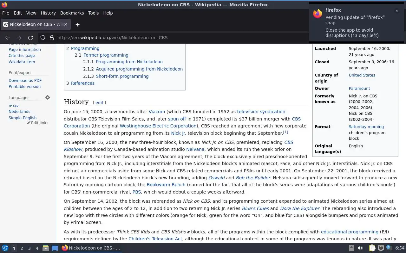Screen dimensions: 406x253
Task: Open Dora the Explorer link
Action: [x=300, y=208]
